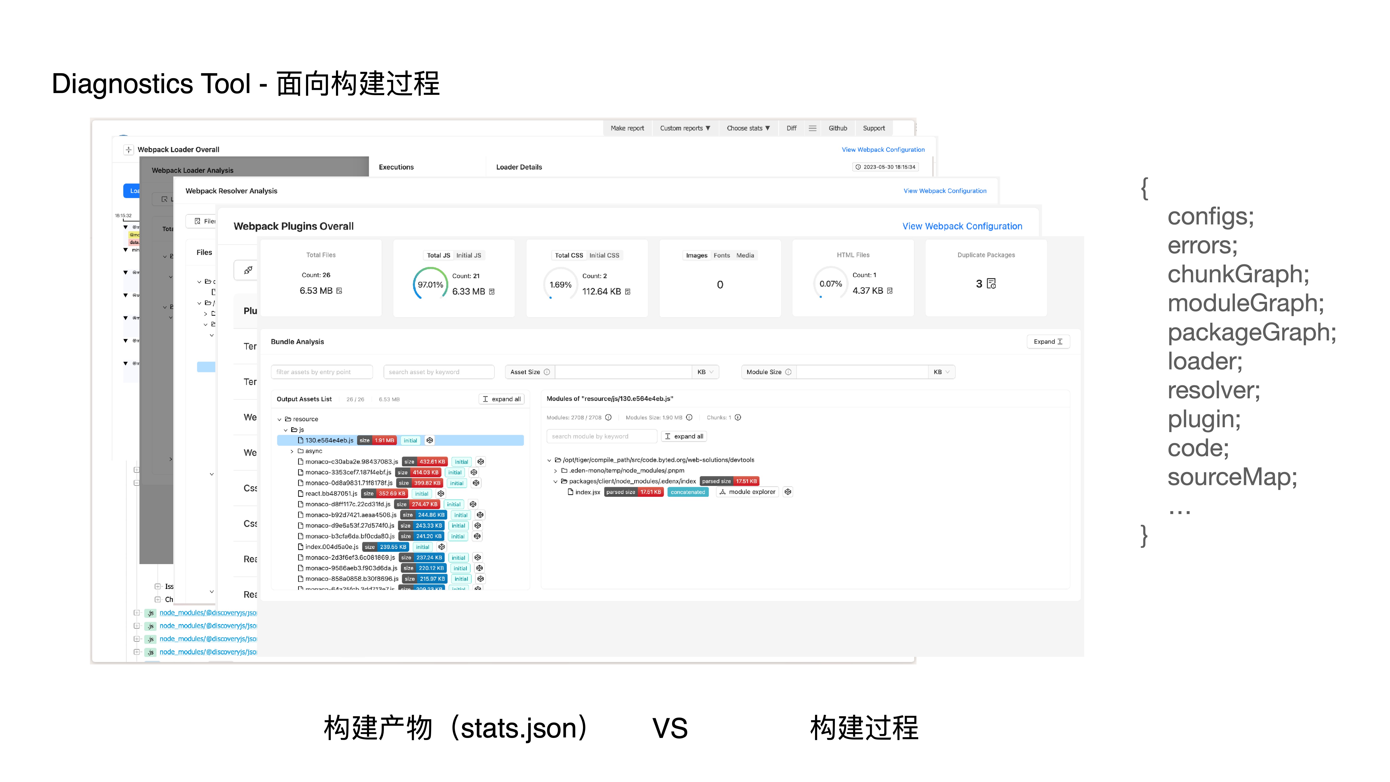The image size is (1390, 782).
Task: Click the codepen icon for monaco-c30aba2e.98437083.js
Action: pyautogui.click(x=481, y=462)
